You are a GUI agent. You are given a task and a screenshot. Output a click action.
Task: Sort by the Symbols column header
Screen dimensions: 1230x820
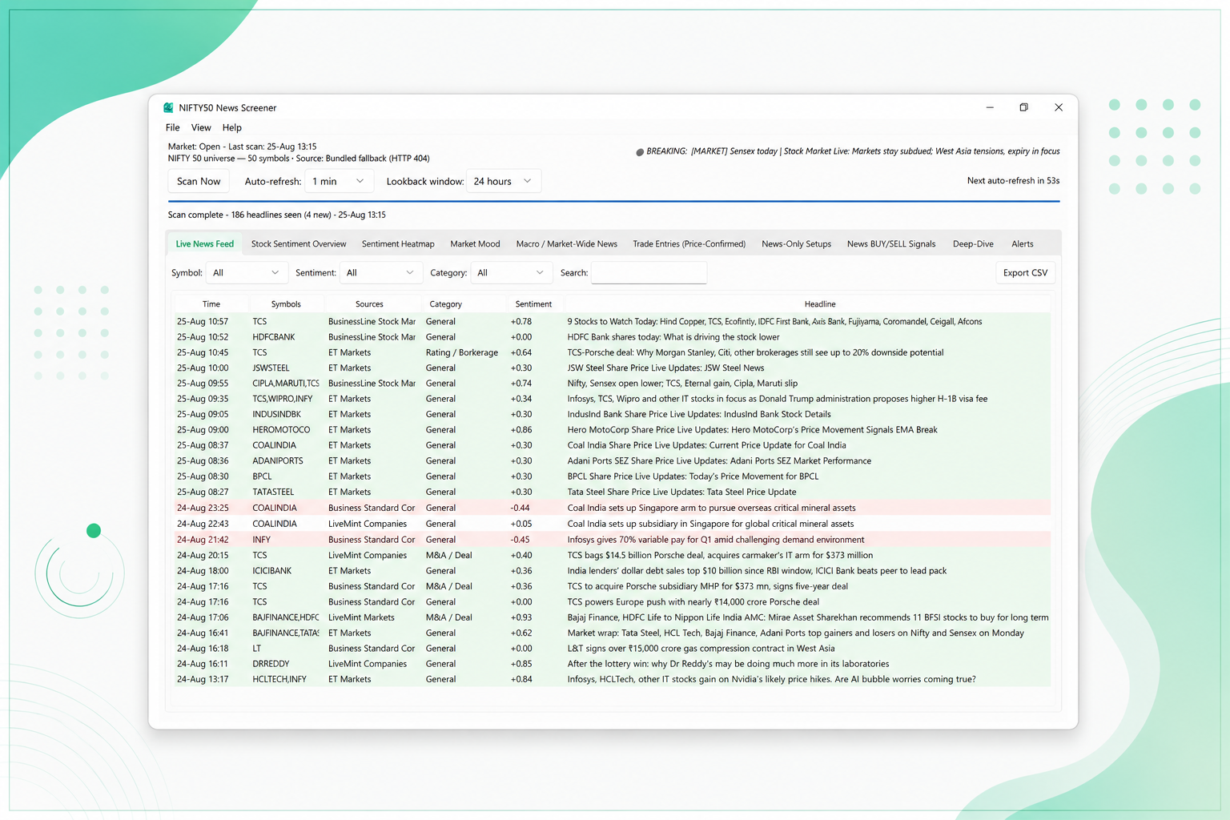(286, 304)
